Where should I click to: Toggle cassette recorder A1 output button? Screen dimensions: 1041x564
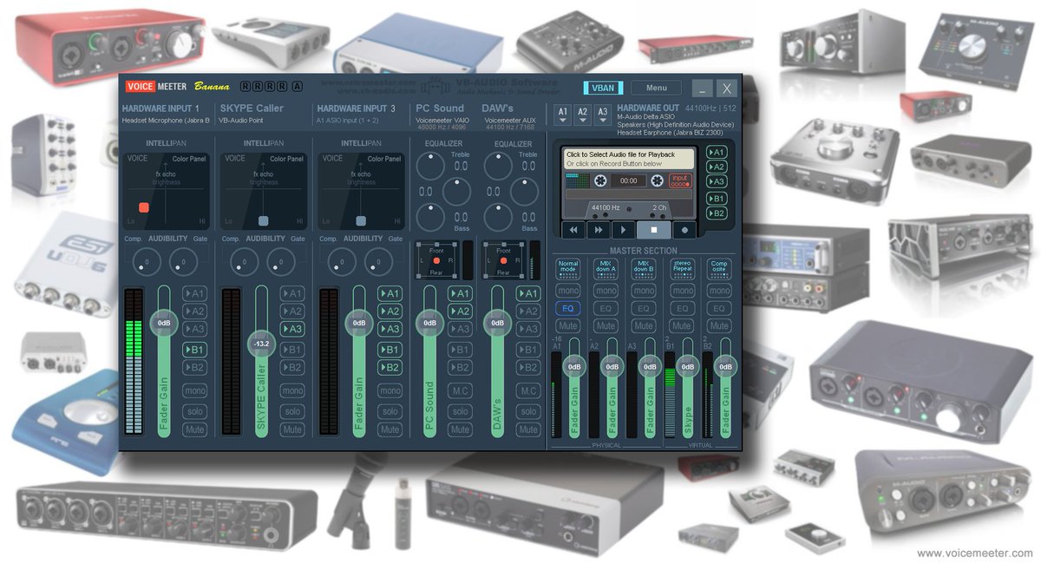(717, 152)
